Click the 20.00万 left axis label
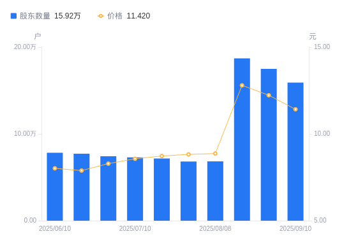 25,47
